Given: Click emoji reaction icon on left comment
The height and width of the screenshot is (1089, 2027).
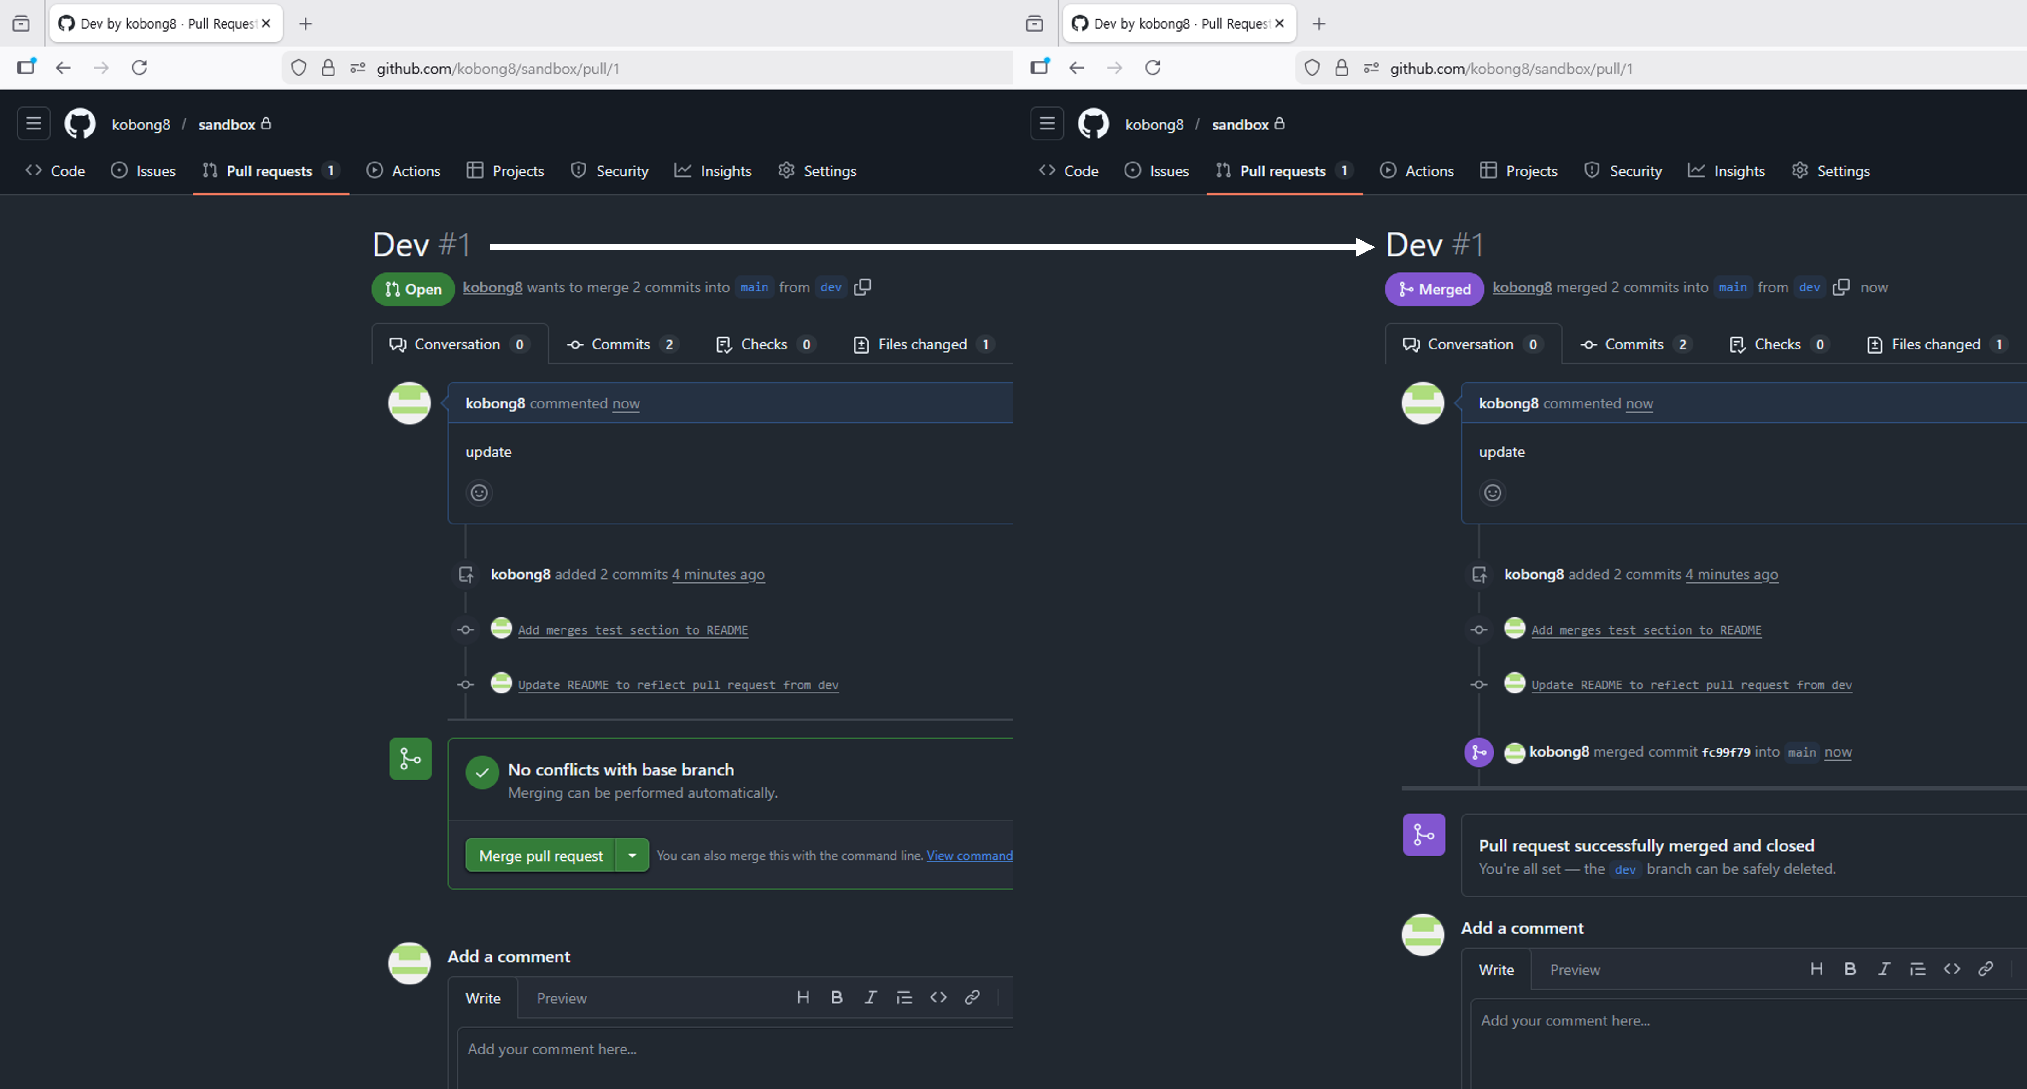Looking at the screenshot, I should [479, 493].
